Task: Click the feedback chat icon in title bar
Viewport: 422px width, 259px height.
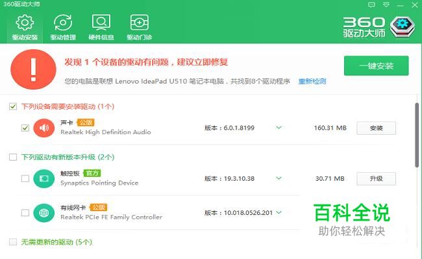Action: [x=371, y=5]
